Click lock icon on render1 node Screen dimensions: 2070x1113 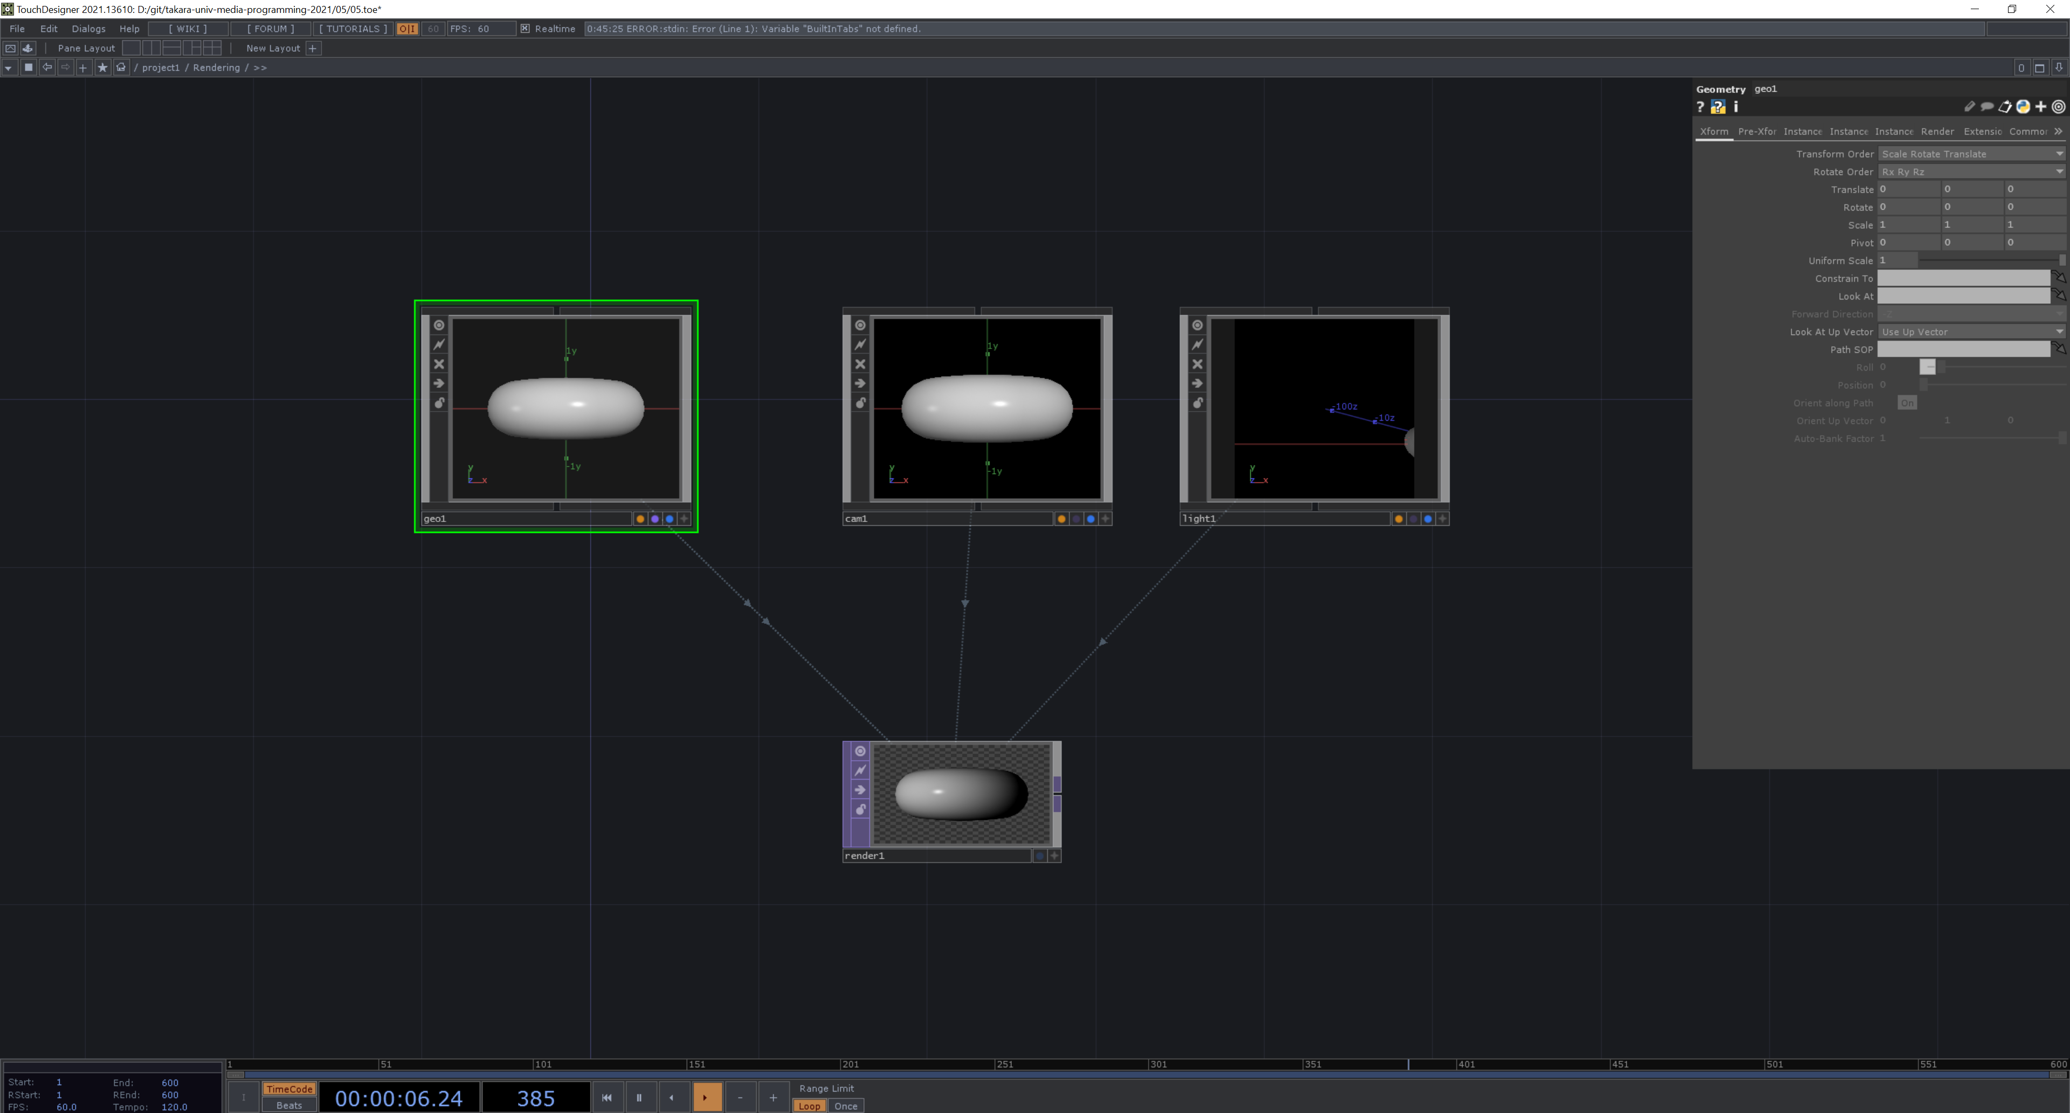point(860,810)
